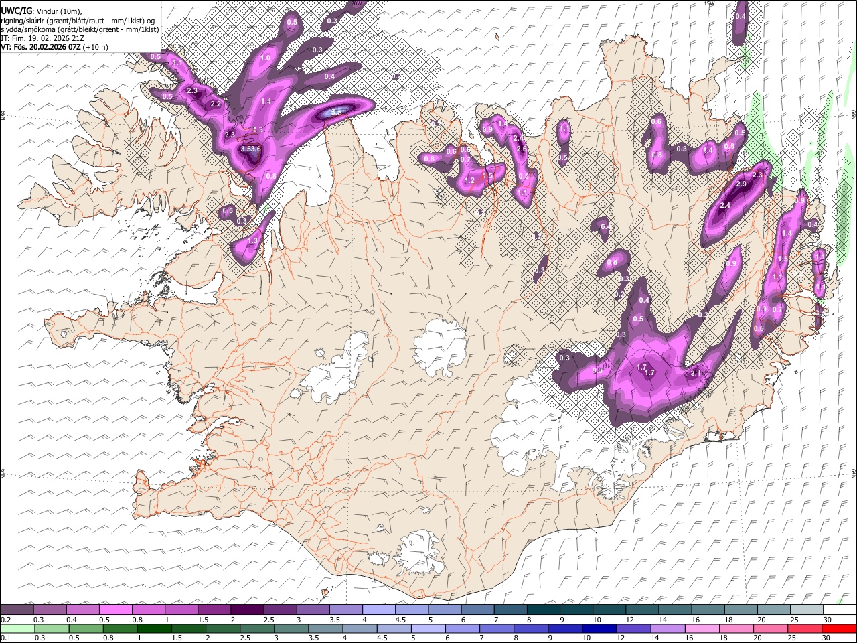This screenshot has width=857, height=643.
Task: Click the lower legend swatch between 25 and 30
Action: pos(805,629)
